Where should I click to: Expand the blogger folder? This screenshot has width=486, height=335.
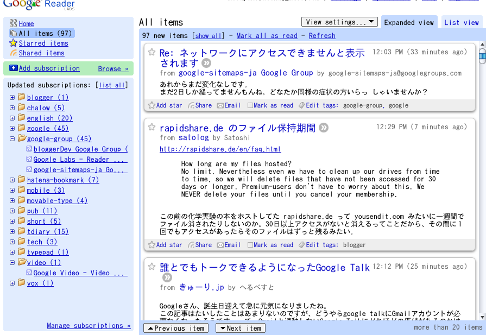click(12, 97)
